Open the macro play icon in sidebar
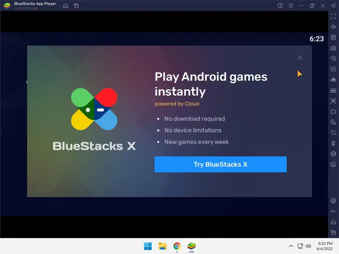The image size is (339, 254). (333, 59)
